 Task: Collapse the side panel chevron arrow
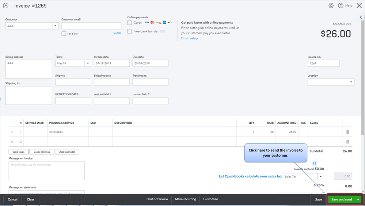361,17
